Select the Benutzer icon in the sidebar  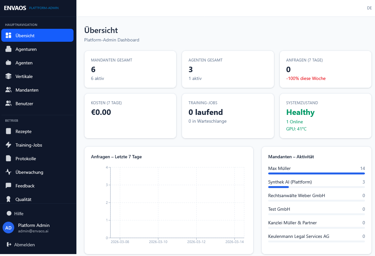[8, 104]
